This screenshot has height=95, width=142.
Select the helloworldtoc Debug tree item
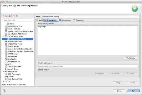[x=18, y=39]
